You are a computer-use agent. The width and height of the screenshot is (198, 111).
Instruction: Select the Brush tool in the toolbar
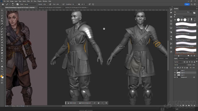pos(2,26)
